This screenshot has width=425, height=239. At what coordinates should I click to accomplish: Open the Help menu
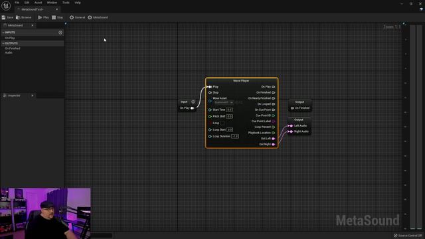[78, 3]
